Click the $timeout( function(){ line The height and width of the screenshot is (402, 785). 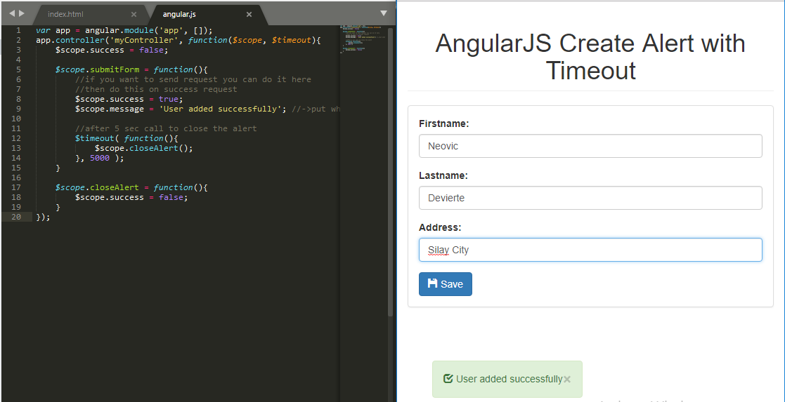tap(126, 138)
